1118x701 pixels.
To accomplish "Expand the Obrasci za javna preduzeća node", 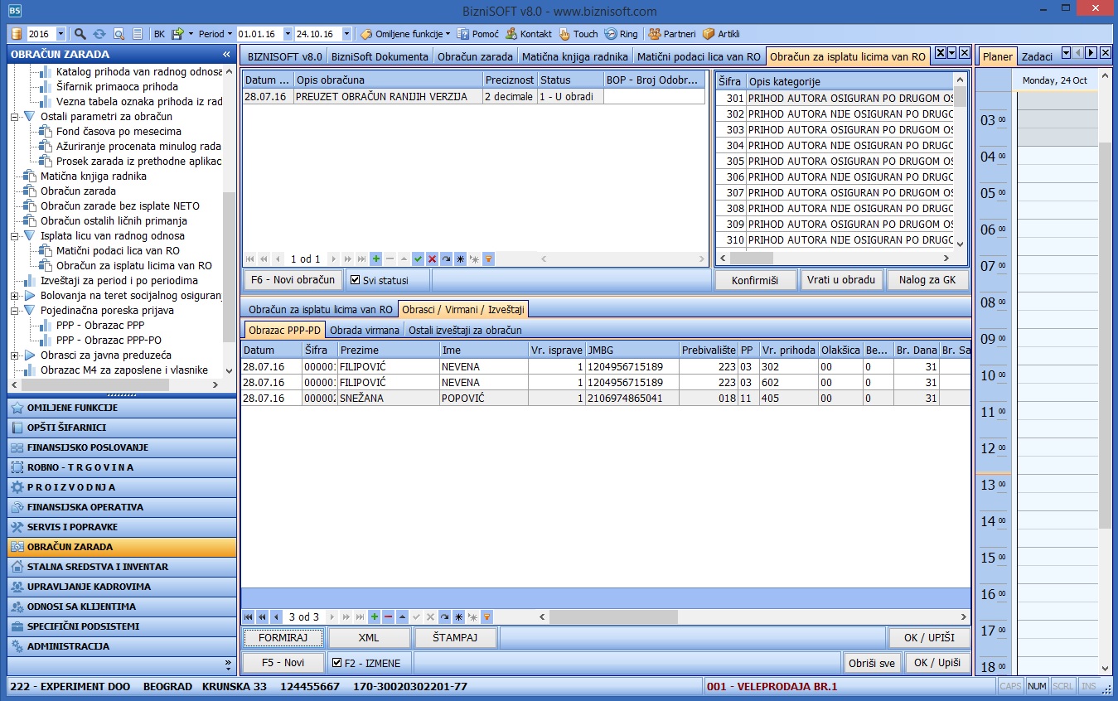I will click(x=15, y=355).
